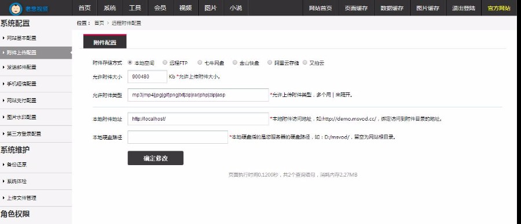
Task: Open 系统 top menu
Action: [109, 8]
